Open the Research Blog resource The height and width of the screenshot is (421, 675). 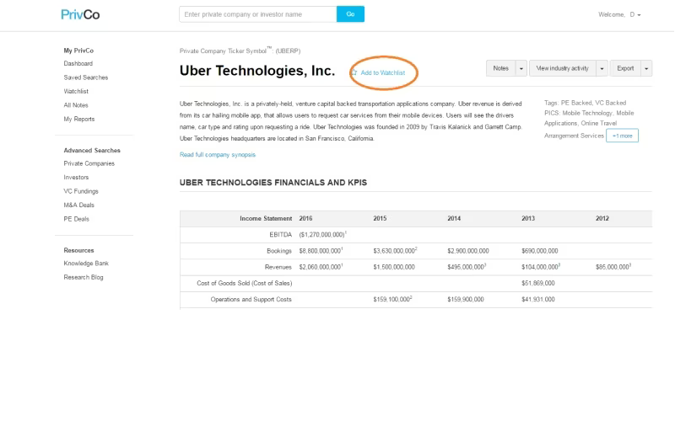tap(84, 278)
